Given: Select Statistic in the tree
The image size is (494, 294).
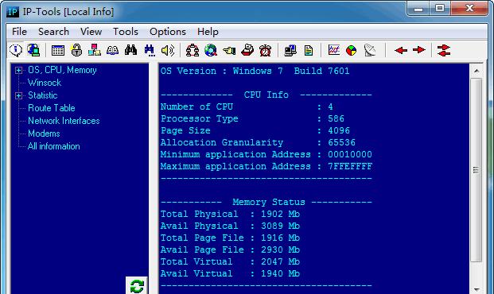Looking at the screenshot, I should click(42, 95).
